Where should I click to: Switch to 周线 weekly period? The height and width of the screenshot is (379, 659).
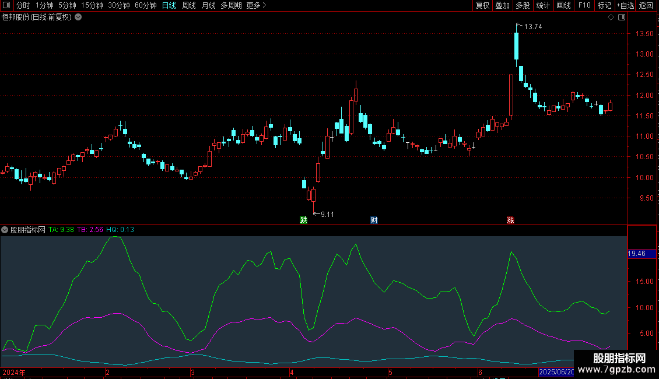tap(189, 5)
